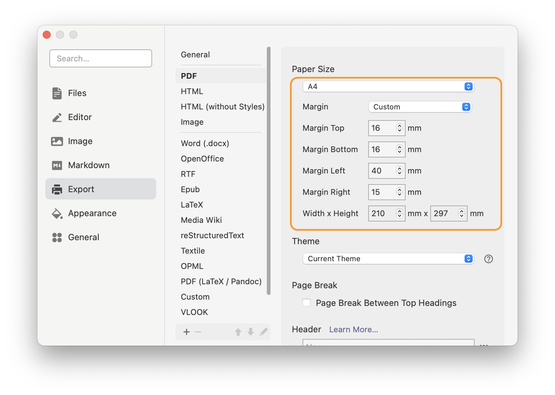
Task: Enable Page Break Between Top Headings
Action: coord(307,303)
